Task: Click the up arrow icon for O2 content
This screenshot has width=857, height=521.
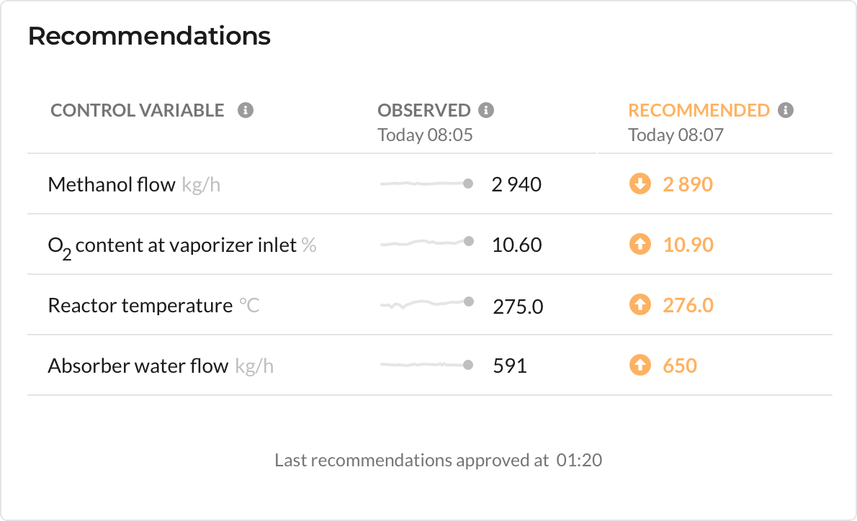Action: coord(640,244)
